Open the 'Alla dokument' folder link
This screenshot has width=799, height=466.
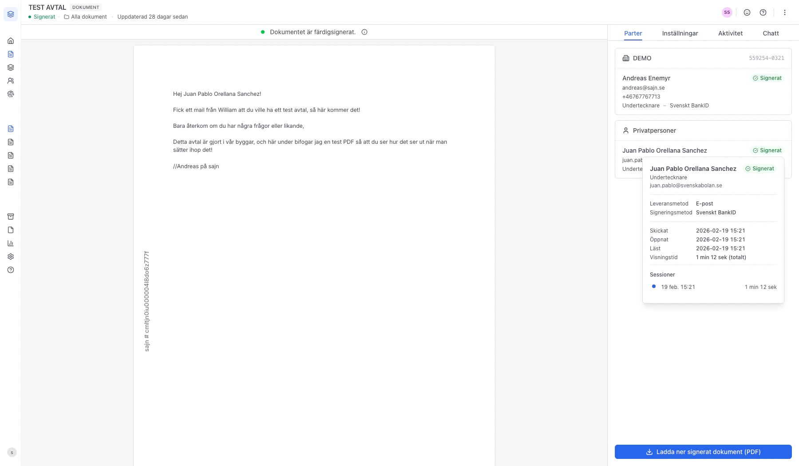85,17
